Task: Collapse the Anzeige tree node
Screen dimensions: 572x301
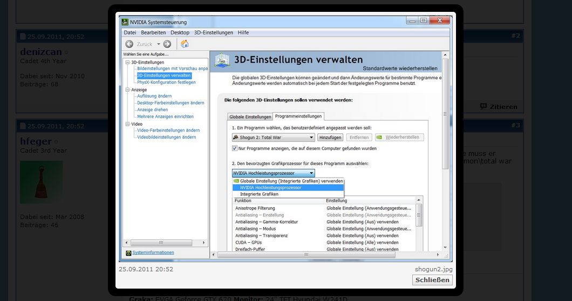Action: pos(127,90)
